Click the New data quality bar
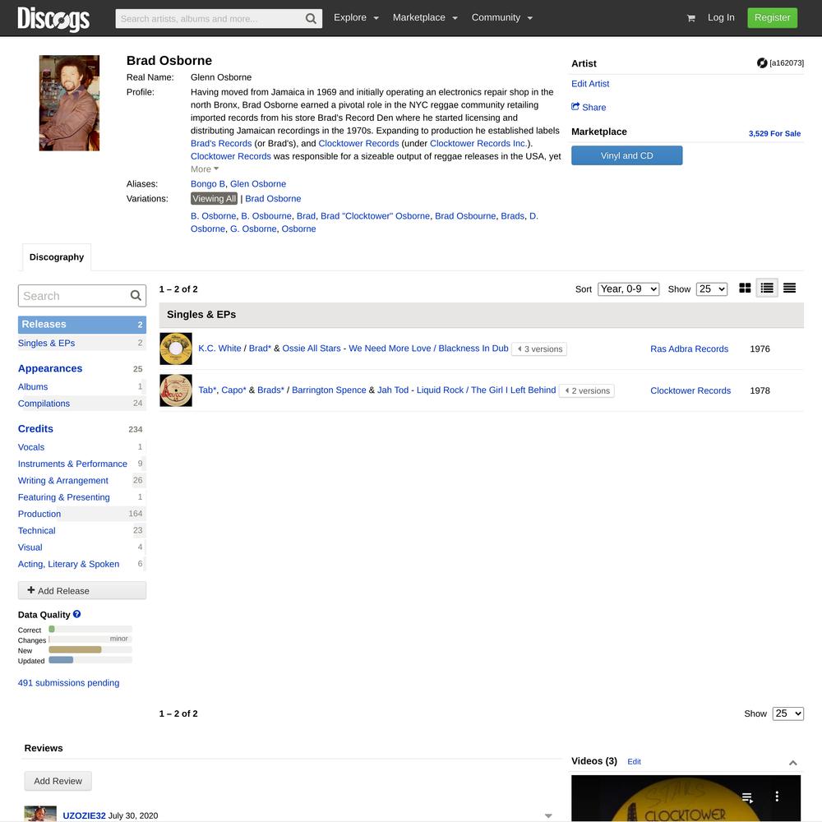822x822 pixels. [x=90, y=649]
